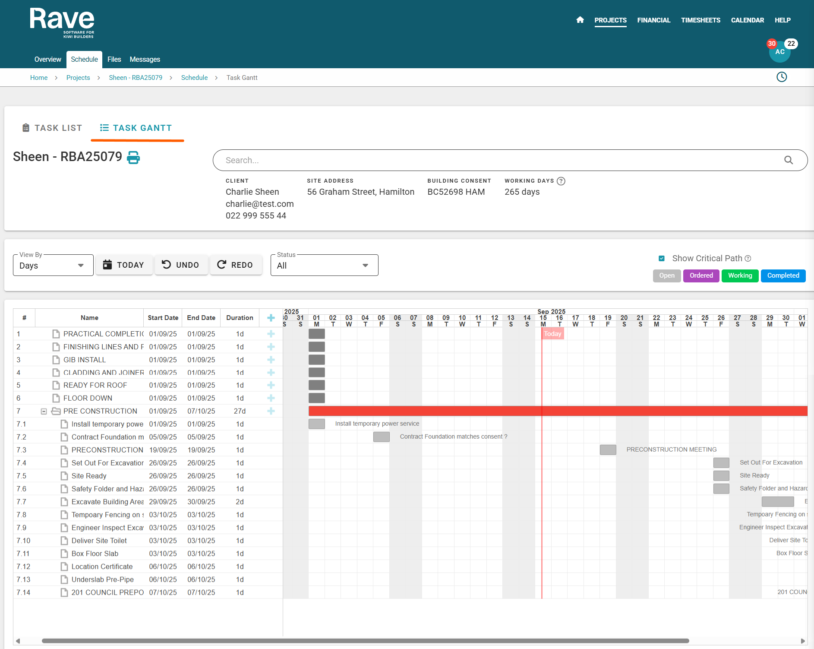The image size is (814, 649).
Task: Open the AC user avatar menu
Action: [x=780, y=52]
